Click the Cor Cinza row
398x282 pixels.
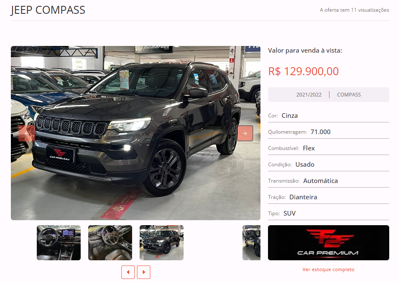pos(329,116)
